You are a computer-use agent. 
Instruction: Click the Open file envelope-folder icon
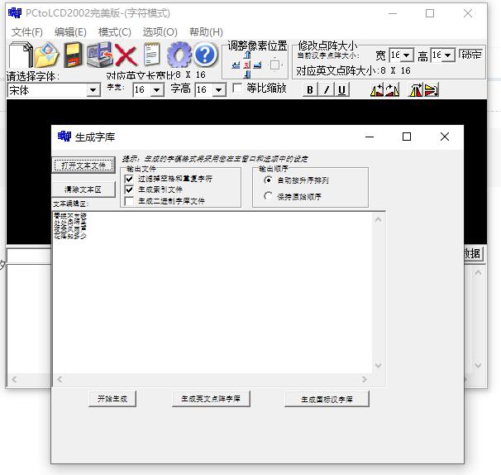[46, 55]
